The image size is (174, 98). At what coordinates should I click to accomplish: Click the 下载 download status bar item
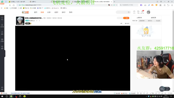(152, 93)
